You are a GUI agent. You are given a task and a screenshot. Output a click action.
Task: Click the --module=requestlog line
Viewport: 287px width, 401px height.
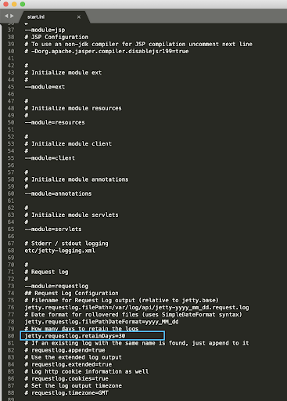pos(56,286)
